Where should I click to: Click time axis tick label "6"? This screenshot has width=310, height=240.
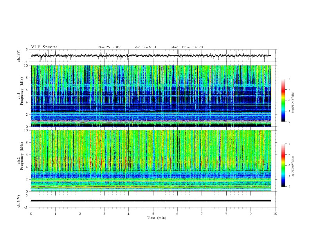[x=177, y=214]
